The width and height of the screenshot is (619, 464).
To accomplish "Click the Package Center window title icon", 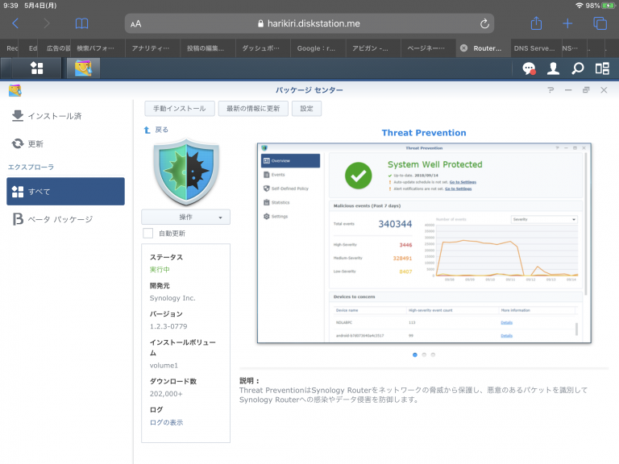I will click(x=15, y=90).
